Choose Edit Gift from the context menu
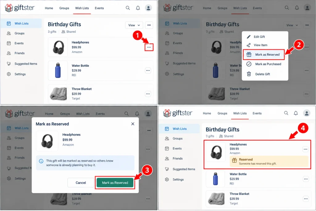The image size is (316, 211). click(265, 37)
